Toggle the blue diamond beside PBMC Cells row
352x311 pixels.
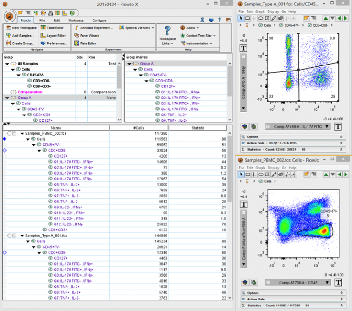[5, 138]
